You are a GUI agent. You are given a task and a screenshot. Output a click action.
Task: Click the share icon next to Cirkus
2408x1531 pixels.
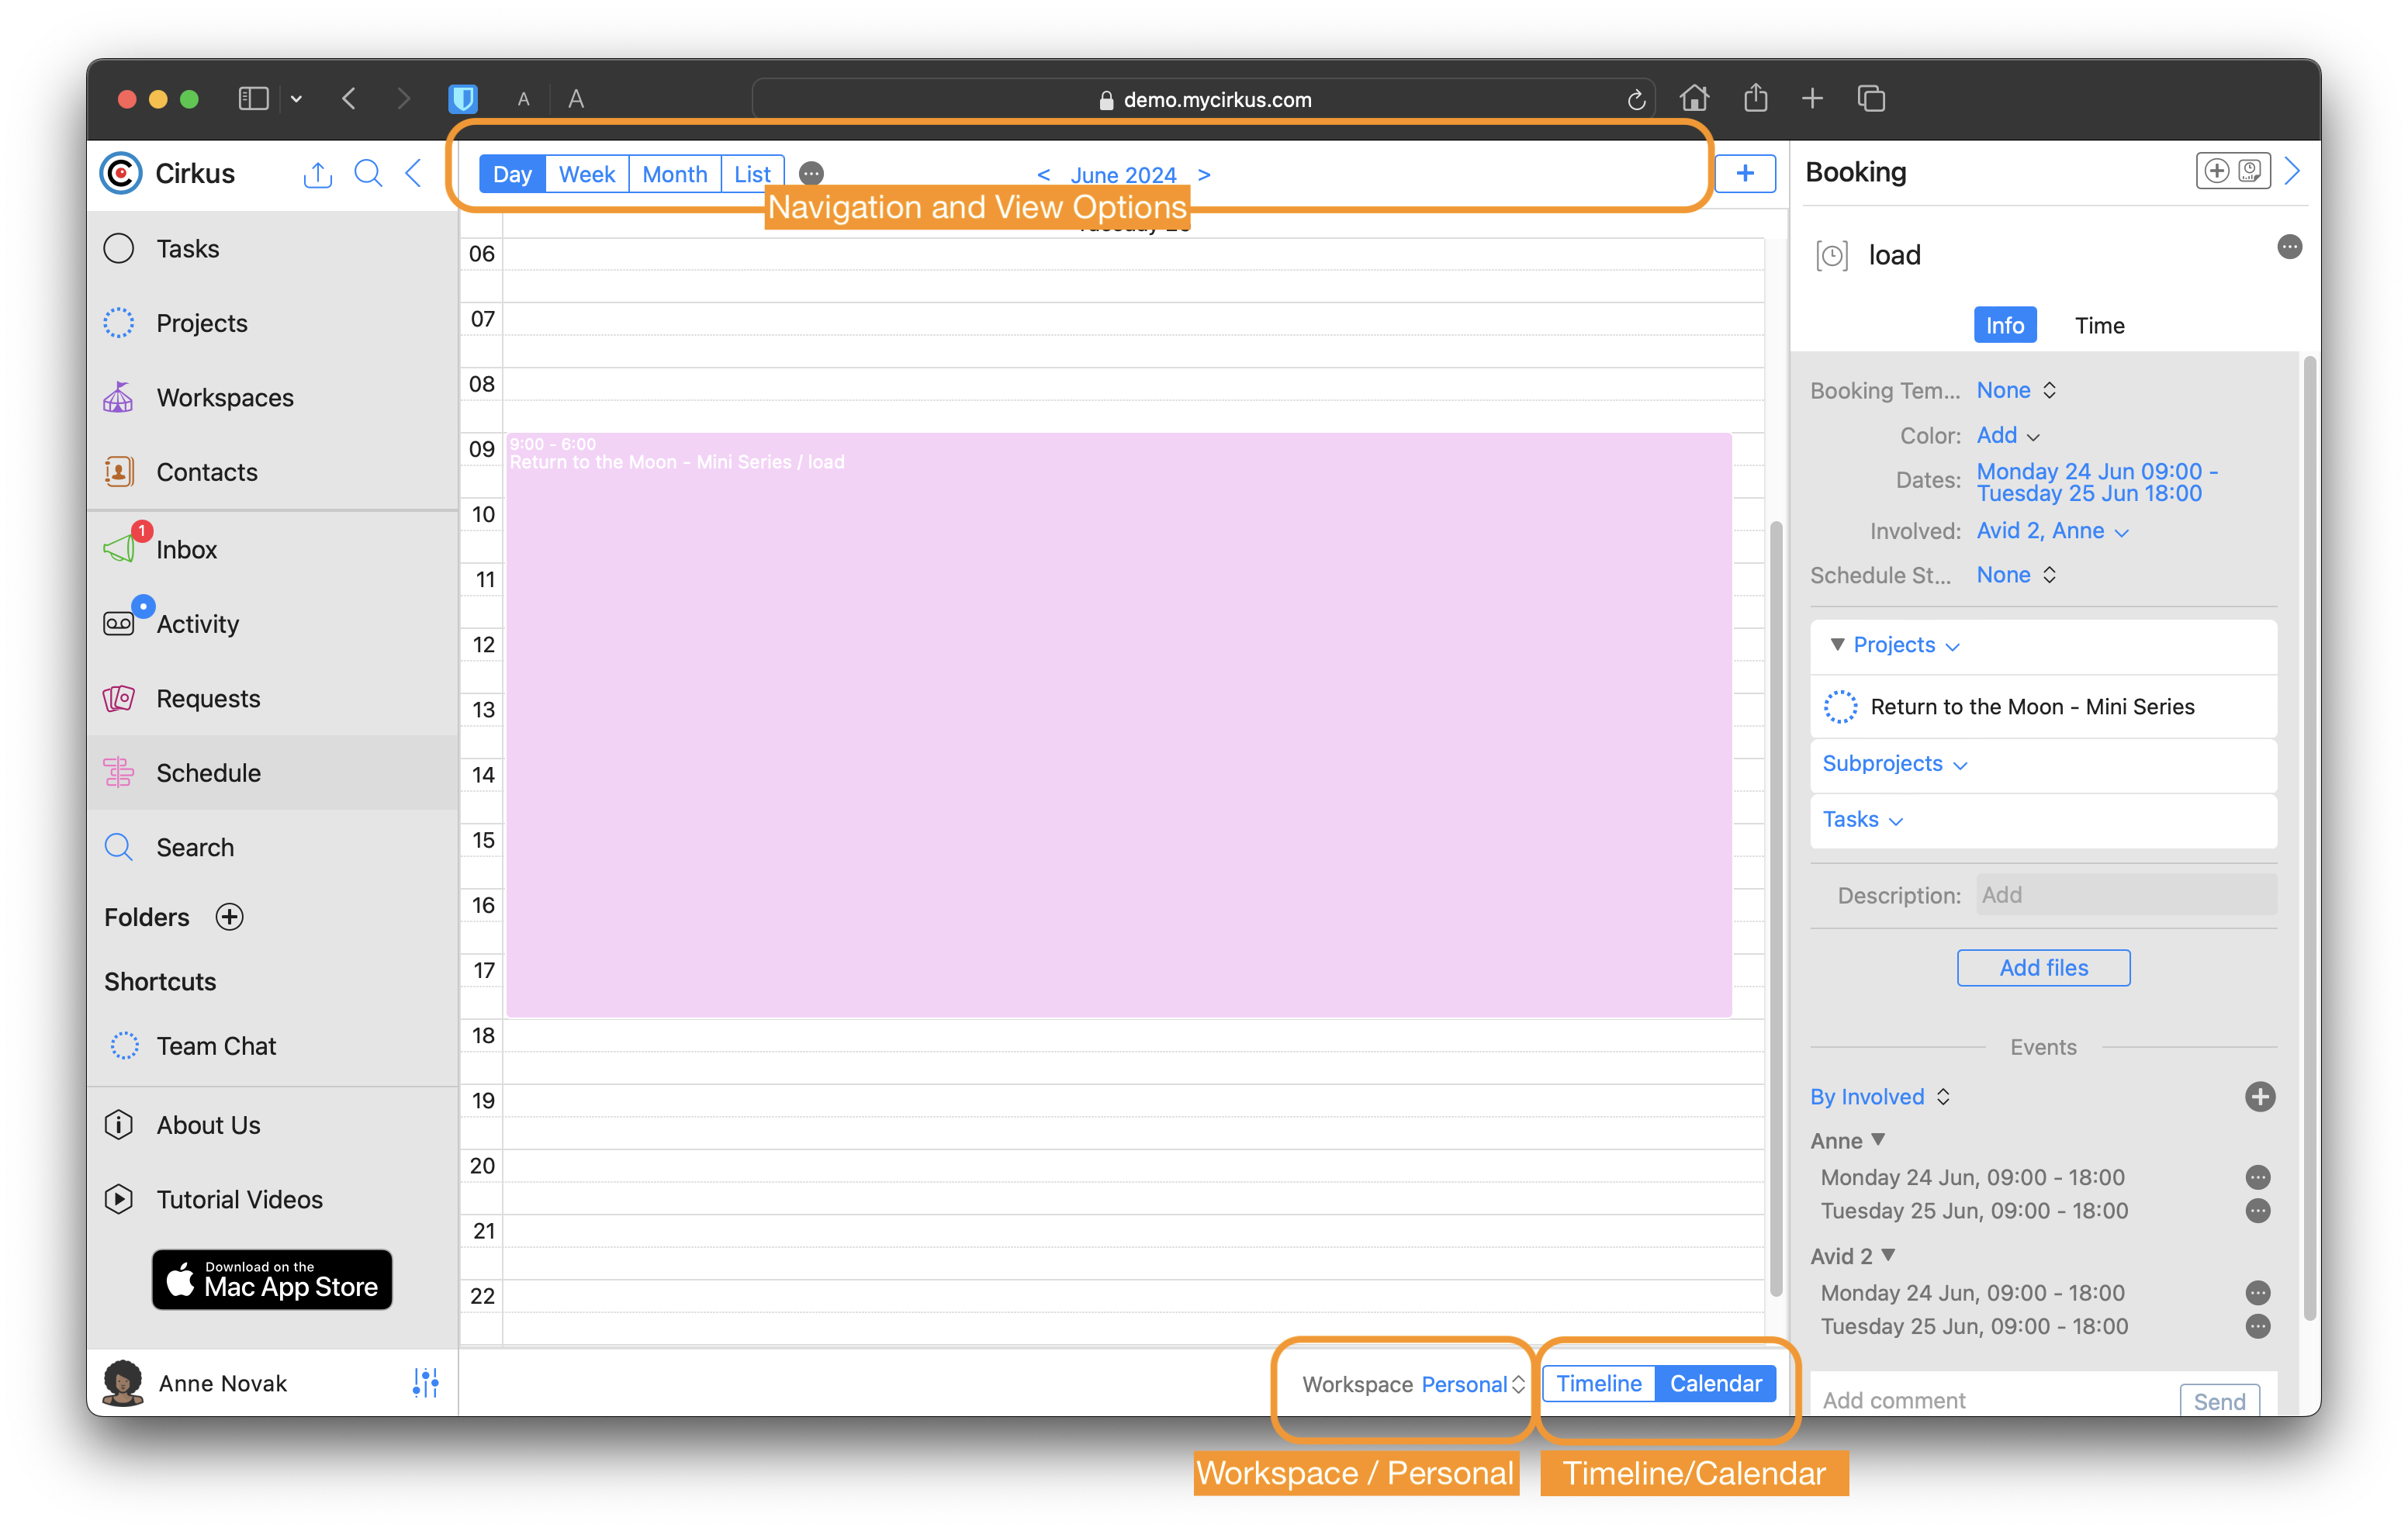[317, 174]
